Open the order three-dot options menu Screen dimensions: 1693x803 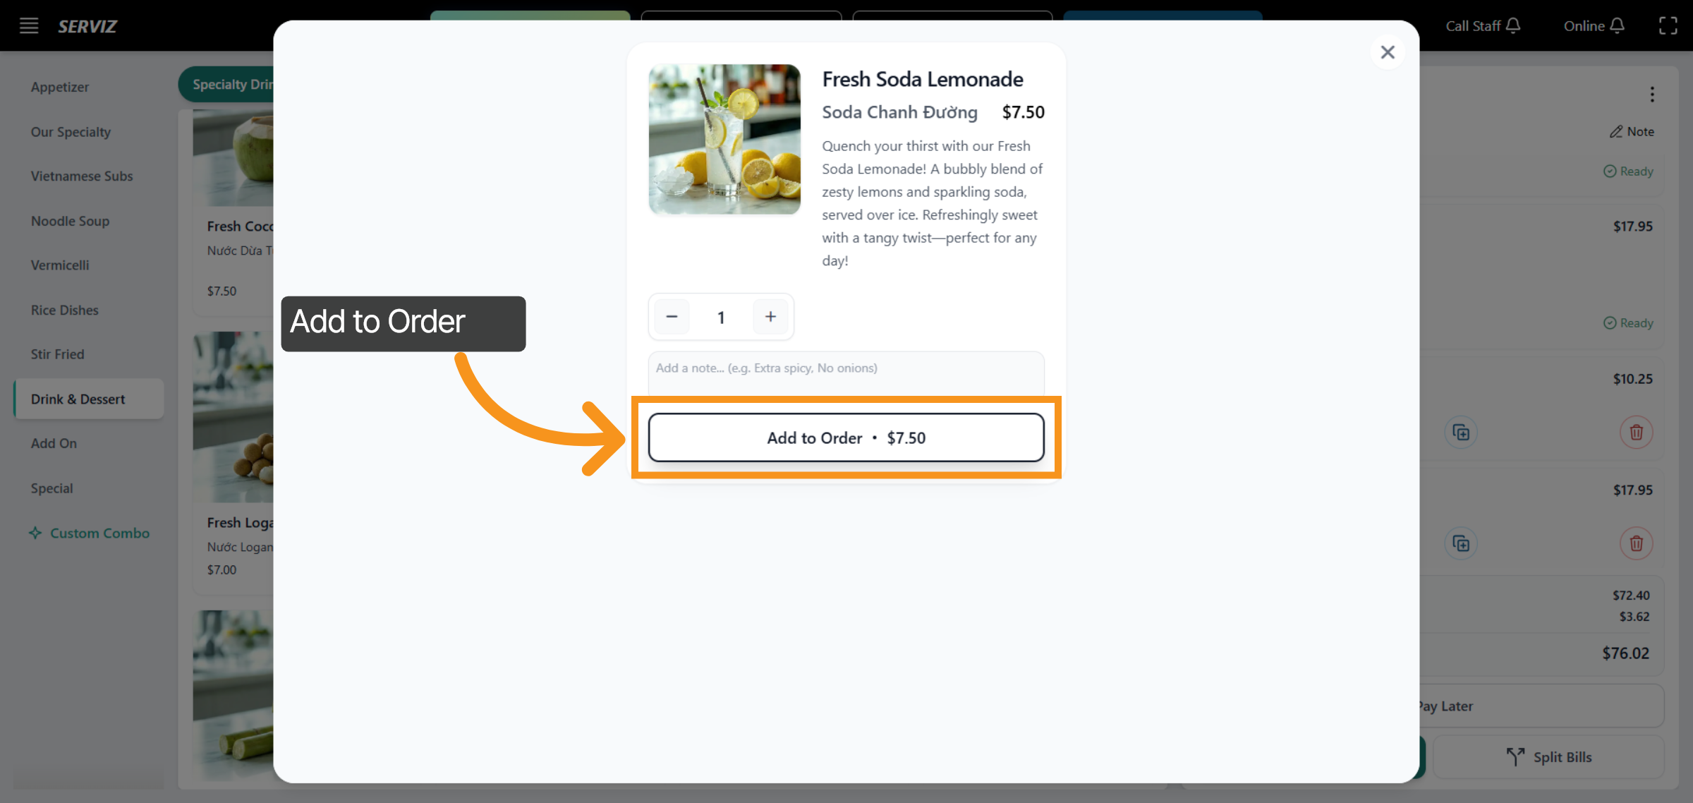click(x=1653, y=94)
